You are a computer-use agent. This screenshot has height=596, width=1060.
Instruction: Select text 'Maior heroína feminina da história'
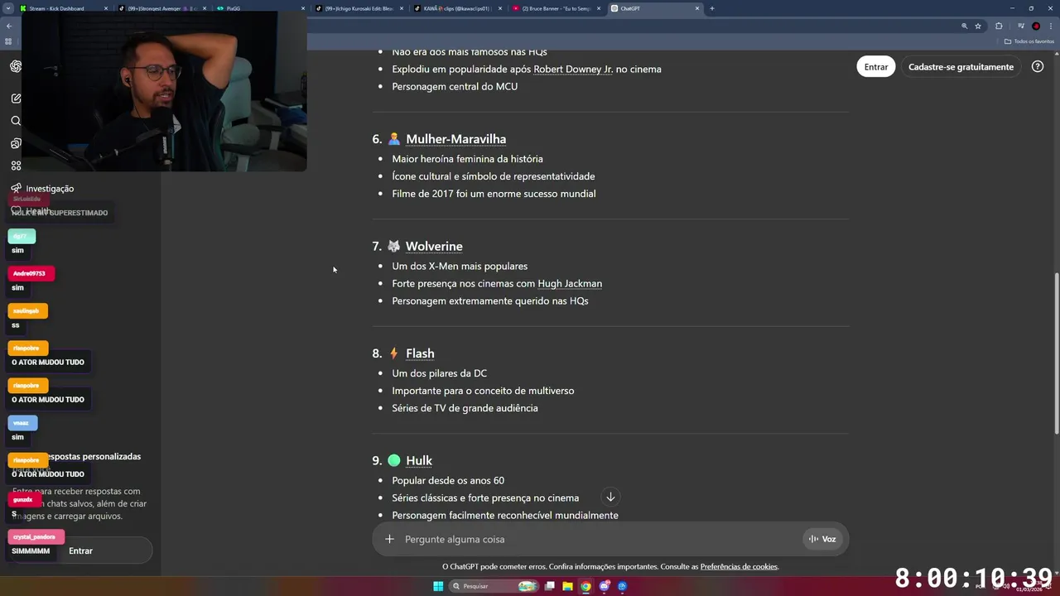click(x=467, y=159)
